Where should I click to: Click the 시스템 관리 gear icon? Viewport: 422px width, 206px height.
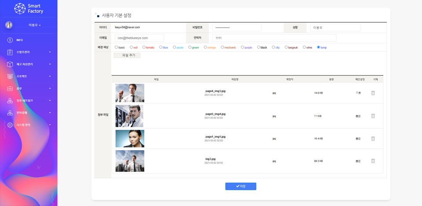[x=10, y=125]
